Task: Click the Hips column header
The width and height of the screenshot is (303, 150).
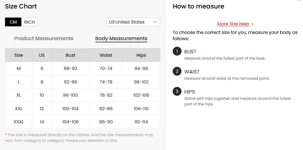Action: [x=141, y=55]
